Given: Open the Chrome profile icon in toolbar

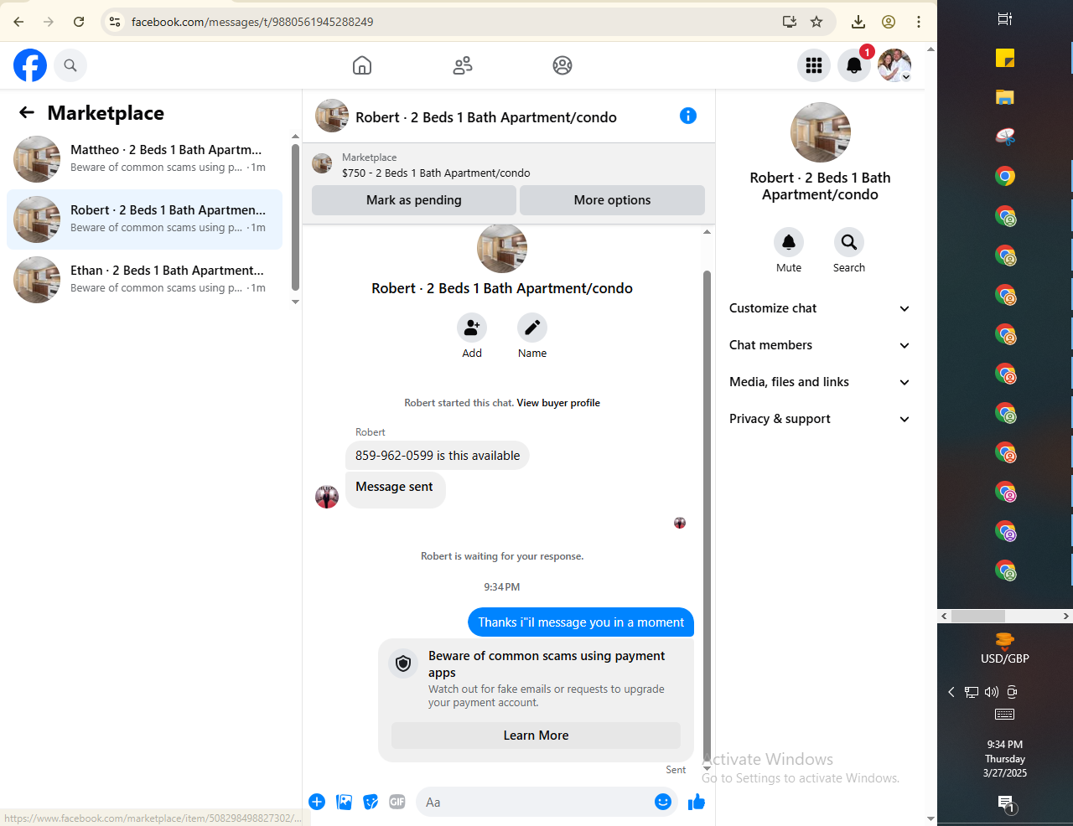Looking at the screenshot, I should tap(889, 22).
